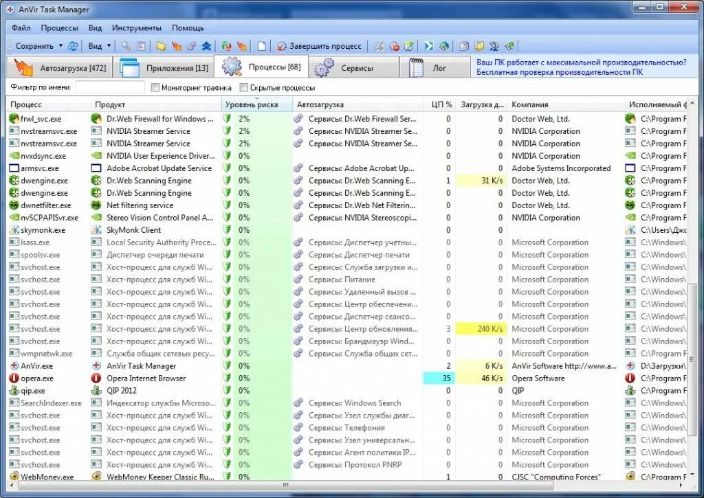Click the ABC check toolbar icon
The width and height of the screenshot is (704, 498).
[494, 46]
